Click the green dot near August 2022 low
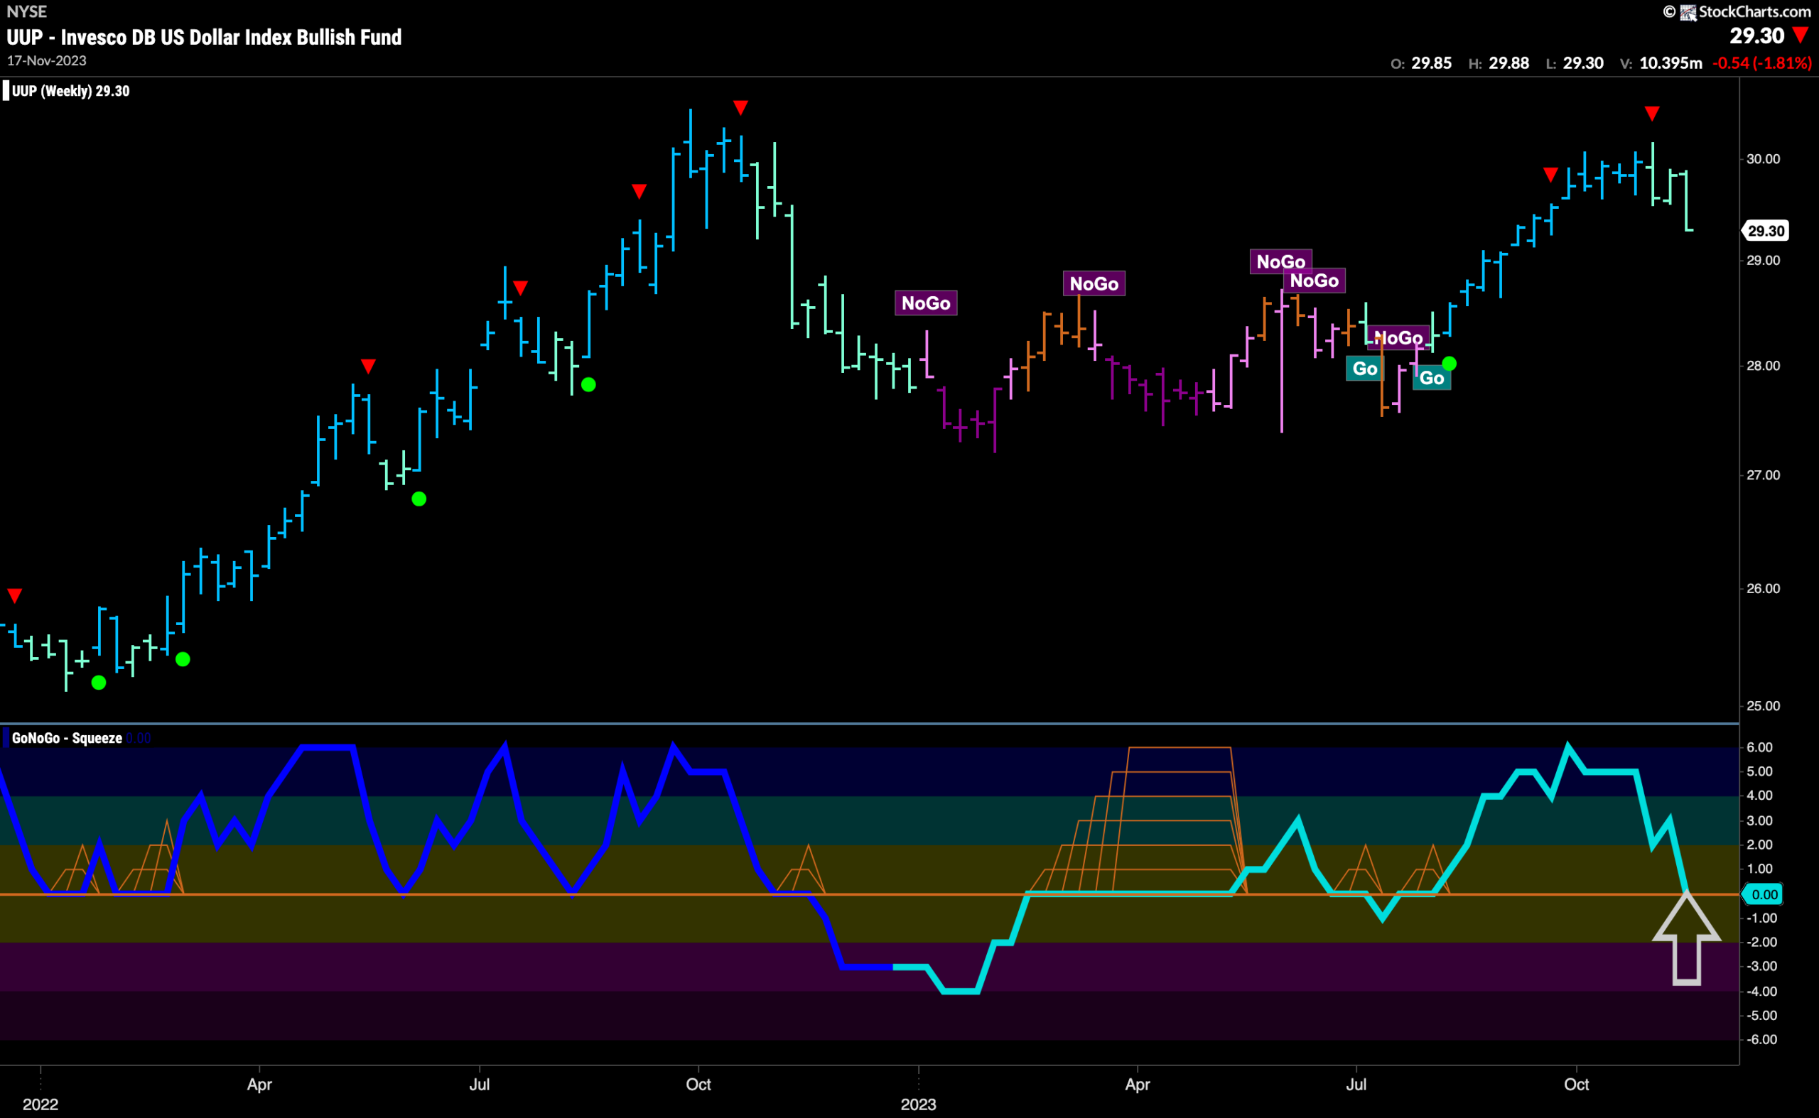 588,384
